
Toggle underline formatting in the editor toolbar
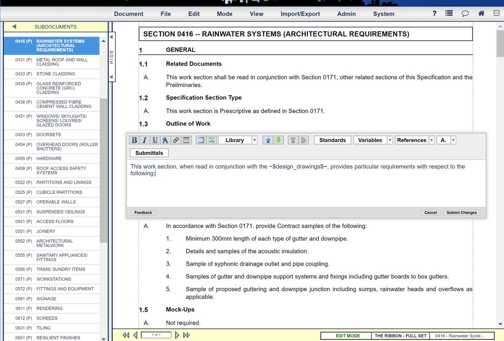[155, 140]
